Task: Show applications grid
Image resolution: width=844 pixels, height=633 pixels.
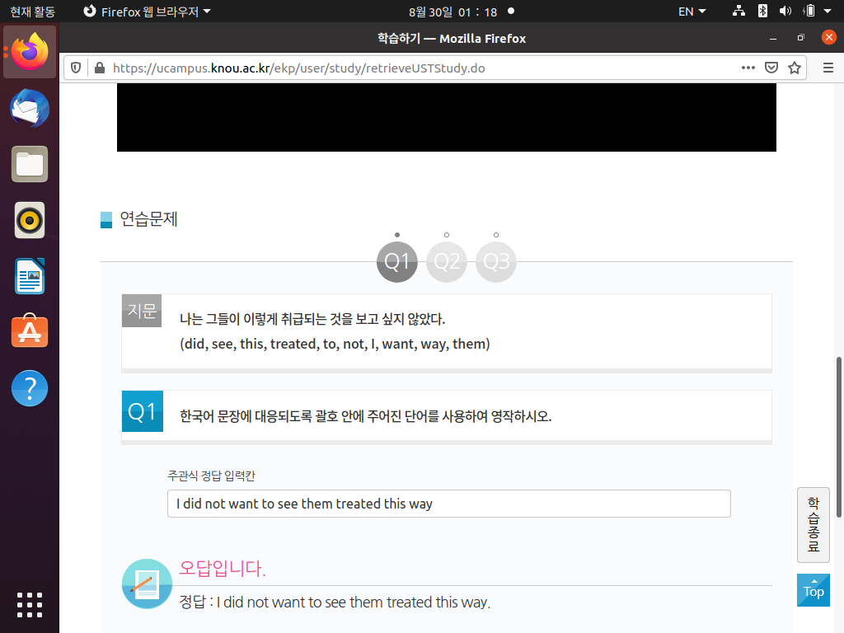Action: coord(30,604)
